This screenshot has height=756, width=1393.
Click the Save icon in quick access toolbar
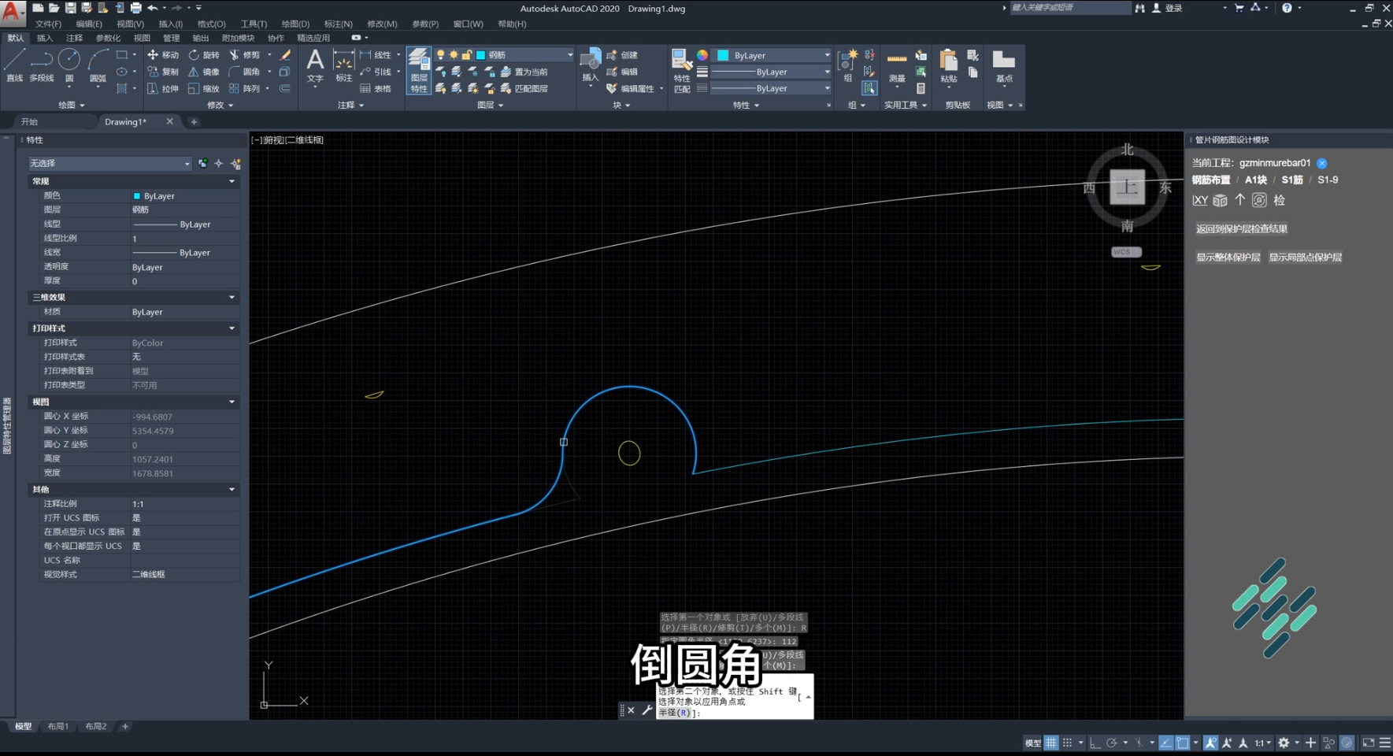point(70,8)
